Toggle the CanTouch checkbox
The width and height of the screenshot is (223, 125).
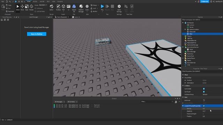(204, 92)
